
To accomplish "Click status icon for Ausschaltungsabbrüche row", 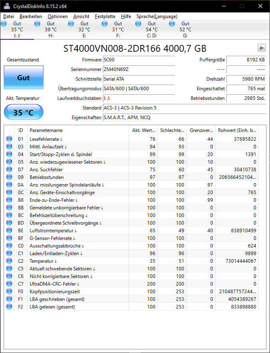I will 9,246.
